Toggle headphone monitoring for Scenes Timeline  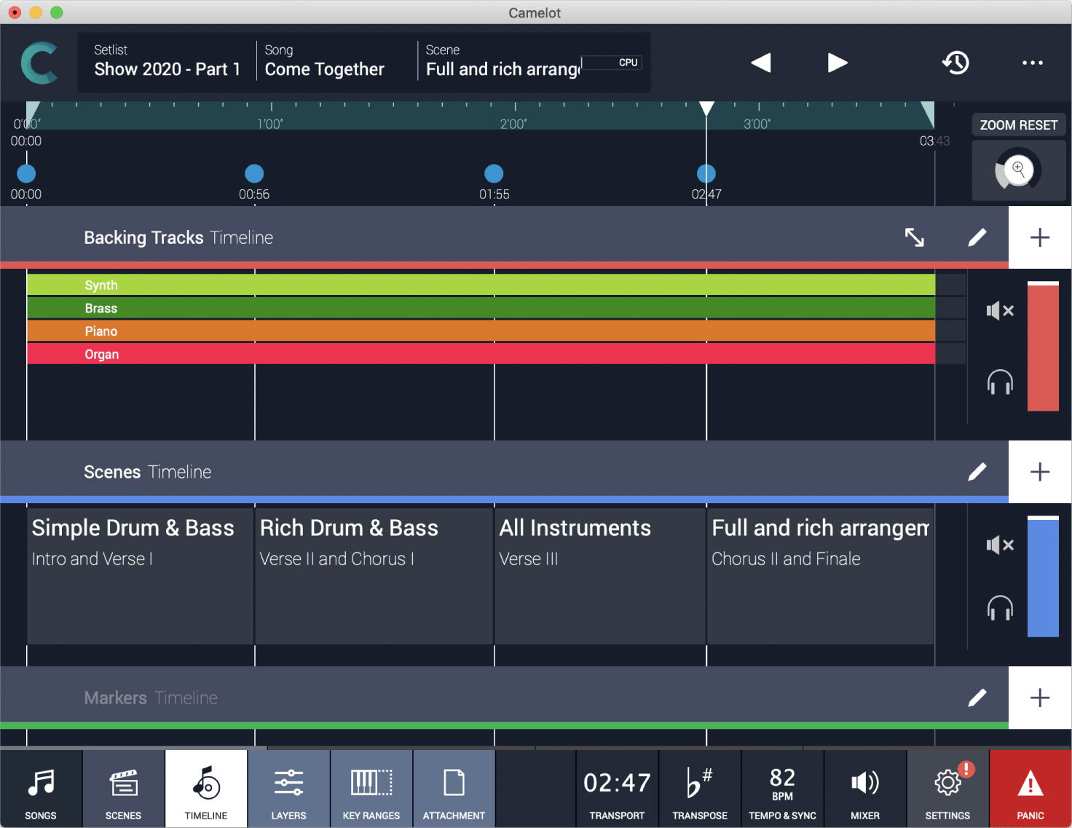[999, 608]
